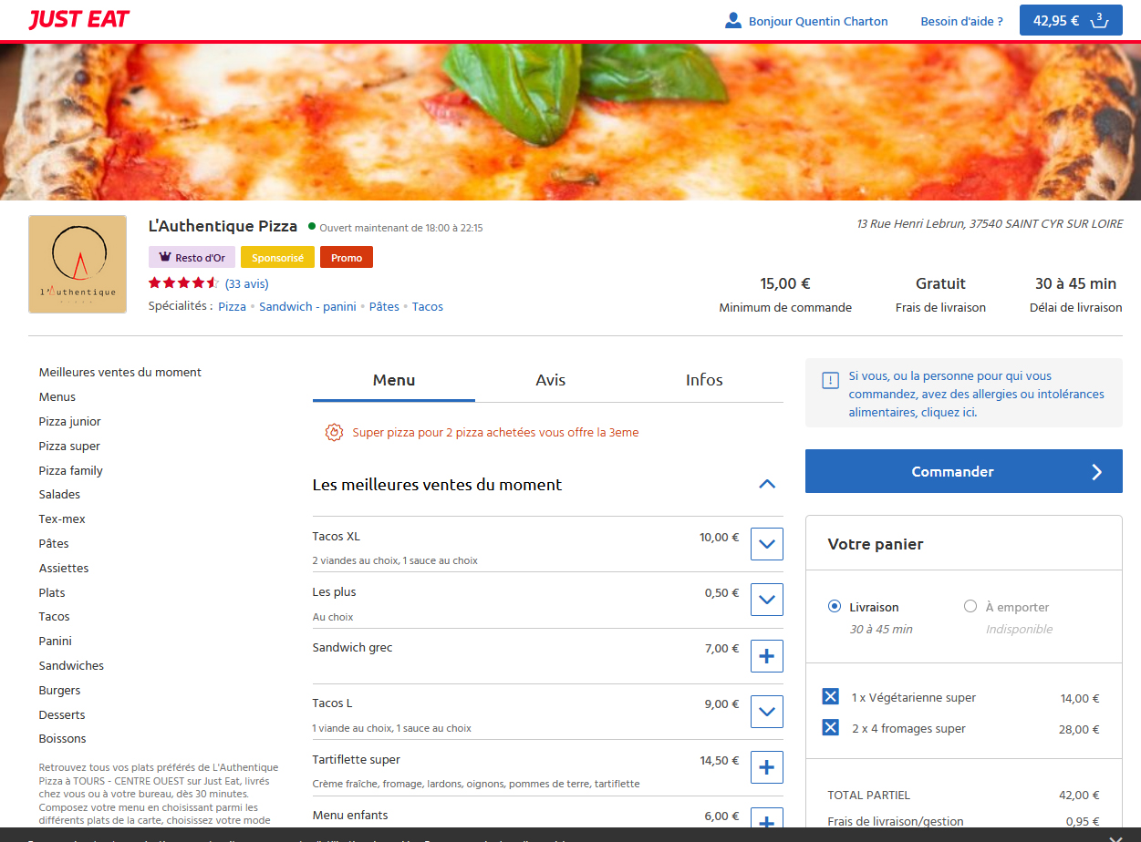Click Bonjour Quentin Charton account link
Viewport: 1141px width, 842px height.
(818, 21)
